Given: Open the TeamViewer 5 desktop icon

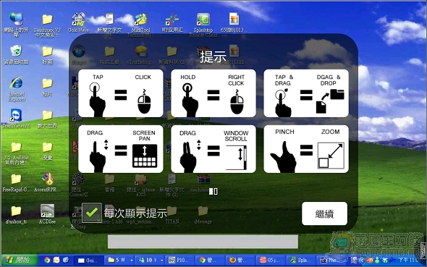Looking at the screenshot, I should [17, 119].
